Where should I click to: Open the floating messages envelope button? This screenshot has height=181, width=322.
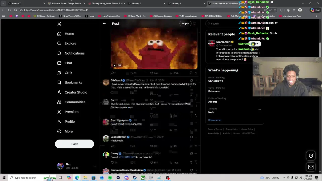(x=311, y=167)
